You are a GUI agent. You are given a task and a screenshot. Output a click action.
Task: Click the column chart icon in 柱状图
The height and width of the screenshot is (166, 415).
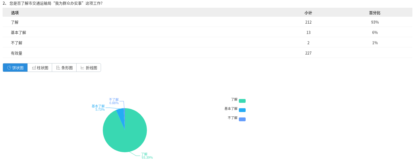click(x=34, y=68)
